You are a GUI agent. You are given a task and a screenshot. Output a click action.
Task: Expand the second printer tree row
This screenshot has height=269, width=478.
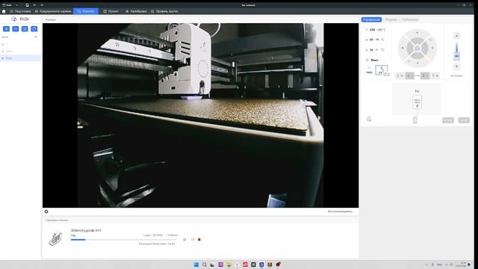click(x=3, y=52)
